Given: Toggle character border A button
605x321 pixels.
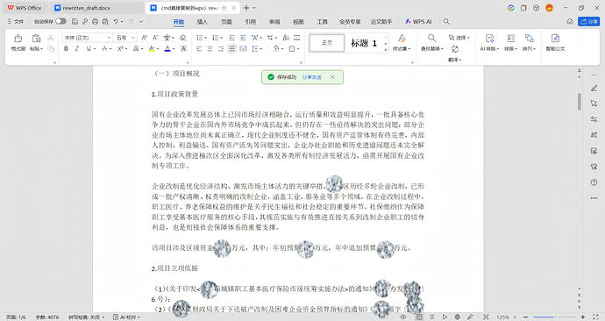Looking at the screenshot, I should click(x=183, y=48).
